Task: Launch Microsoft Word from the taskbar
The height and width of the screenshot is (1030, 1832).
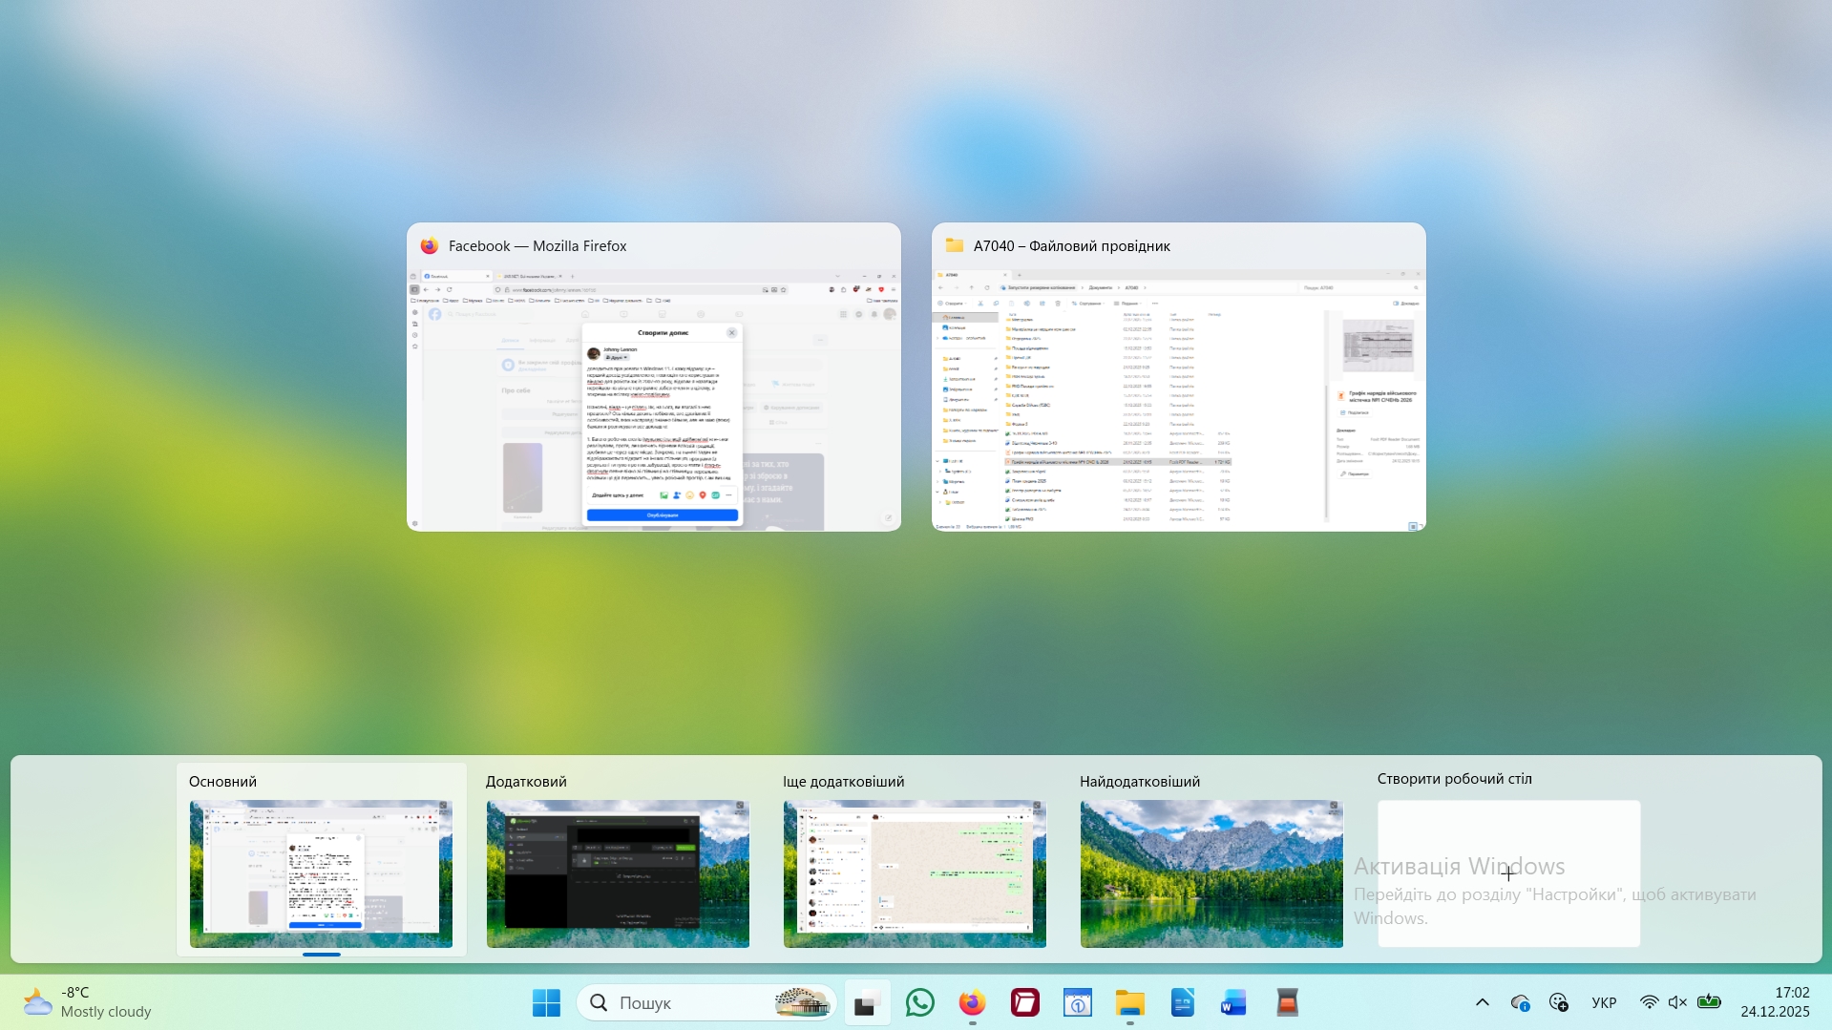Action: pos(1233,1003)
